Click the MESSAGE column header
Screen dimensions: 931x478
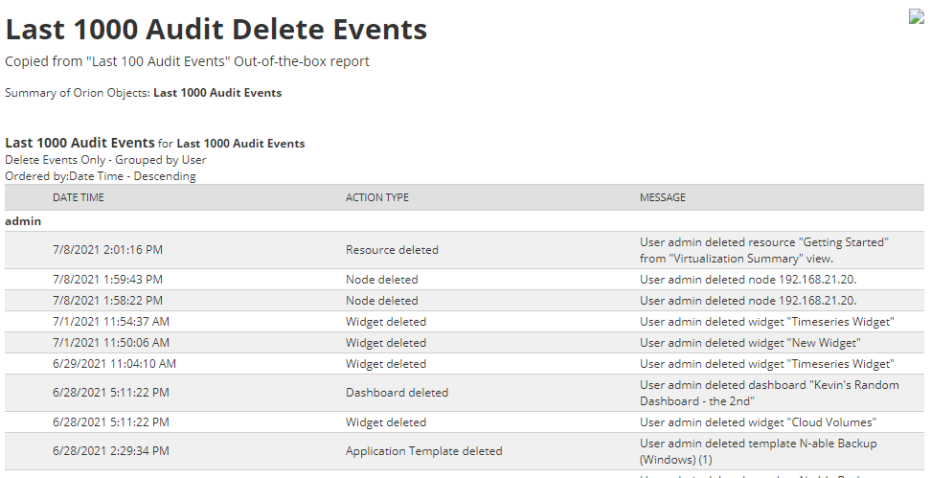click(663, 197)
